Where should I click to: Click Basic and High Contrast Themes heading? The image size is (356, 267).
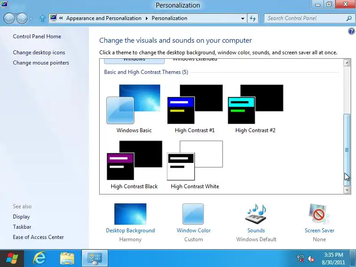click(146, 72)
